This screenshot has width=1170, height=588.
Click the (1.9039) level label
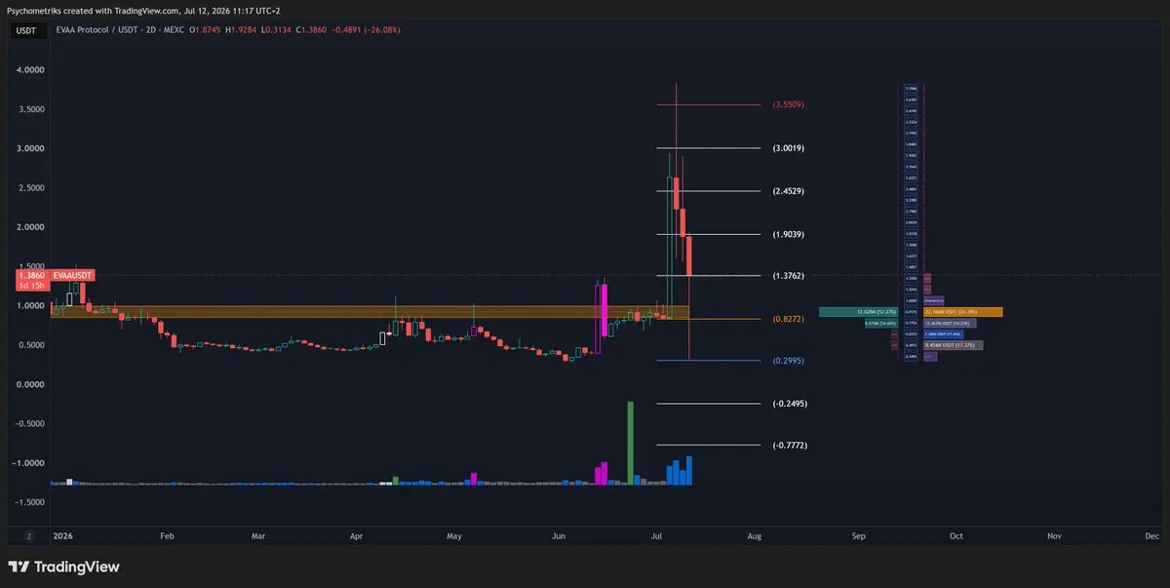click(x=788, y=235)
